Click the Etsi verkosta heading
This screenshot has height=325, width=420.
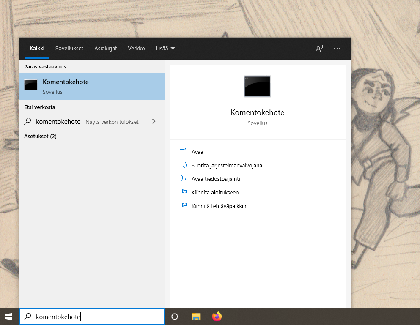coord(40,107)
